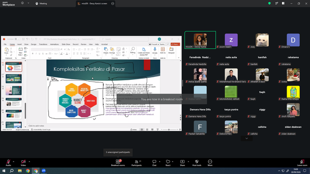The image size is (310, 174).
Task: Select slide 19 thumbnail in PowerPoint
Action: (x=14, y=102)
